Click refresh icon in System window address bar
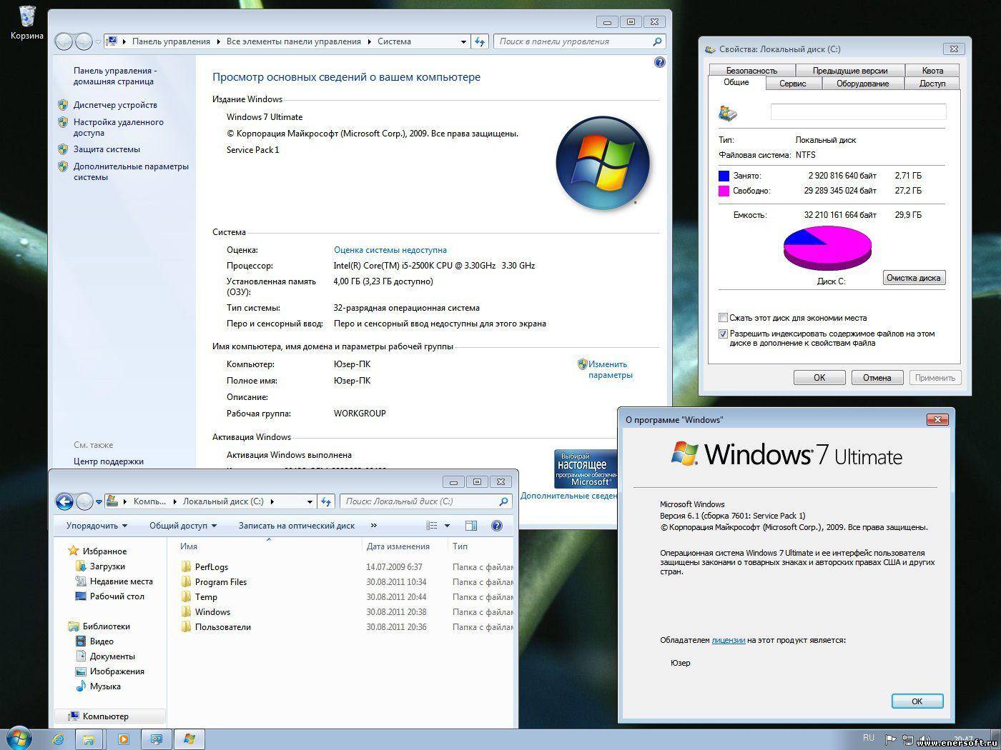This screenshot has height=750, width=1001. point(480,41)
